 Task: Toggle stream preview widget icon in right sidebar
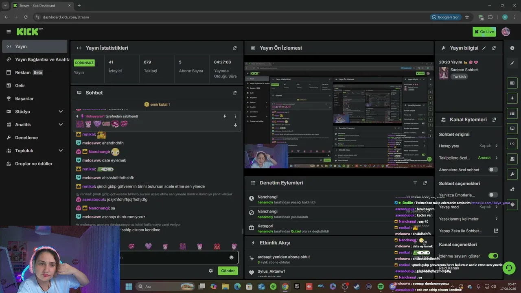tap(512, 83)
